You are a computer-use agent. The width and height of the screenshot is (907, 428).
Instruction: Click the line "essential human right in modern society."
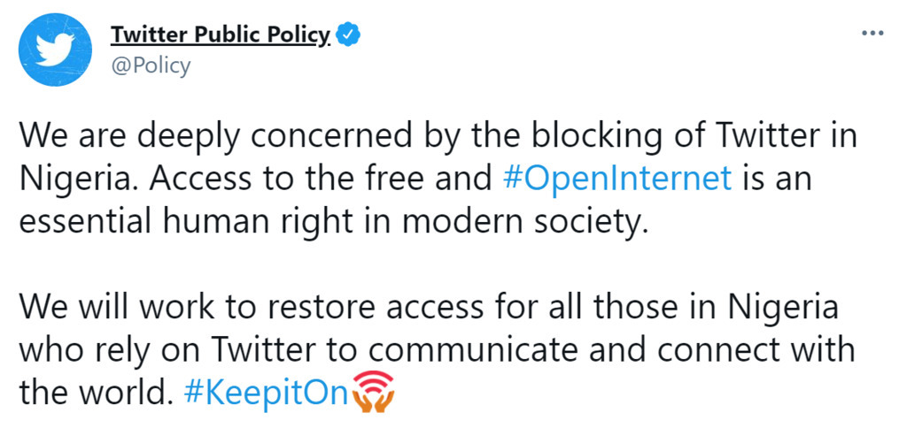[x=332, y=222]
